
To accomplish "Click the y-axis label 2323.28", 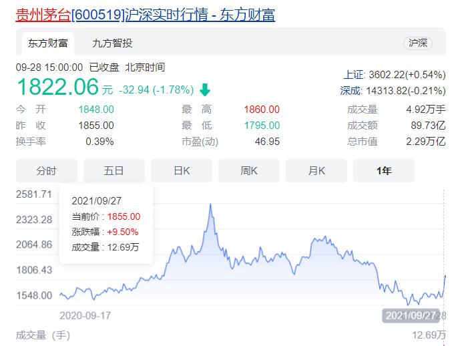I will 34,219.
